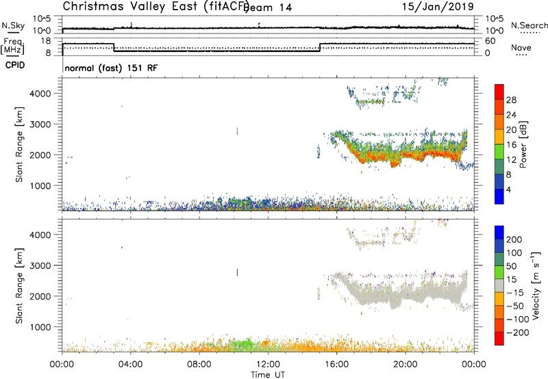The height and width of the screenshot is (379, 548).
Task: Click the '1000' tick in velocity panel
Action: click(40, 327)
